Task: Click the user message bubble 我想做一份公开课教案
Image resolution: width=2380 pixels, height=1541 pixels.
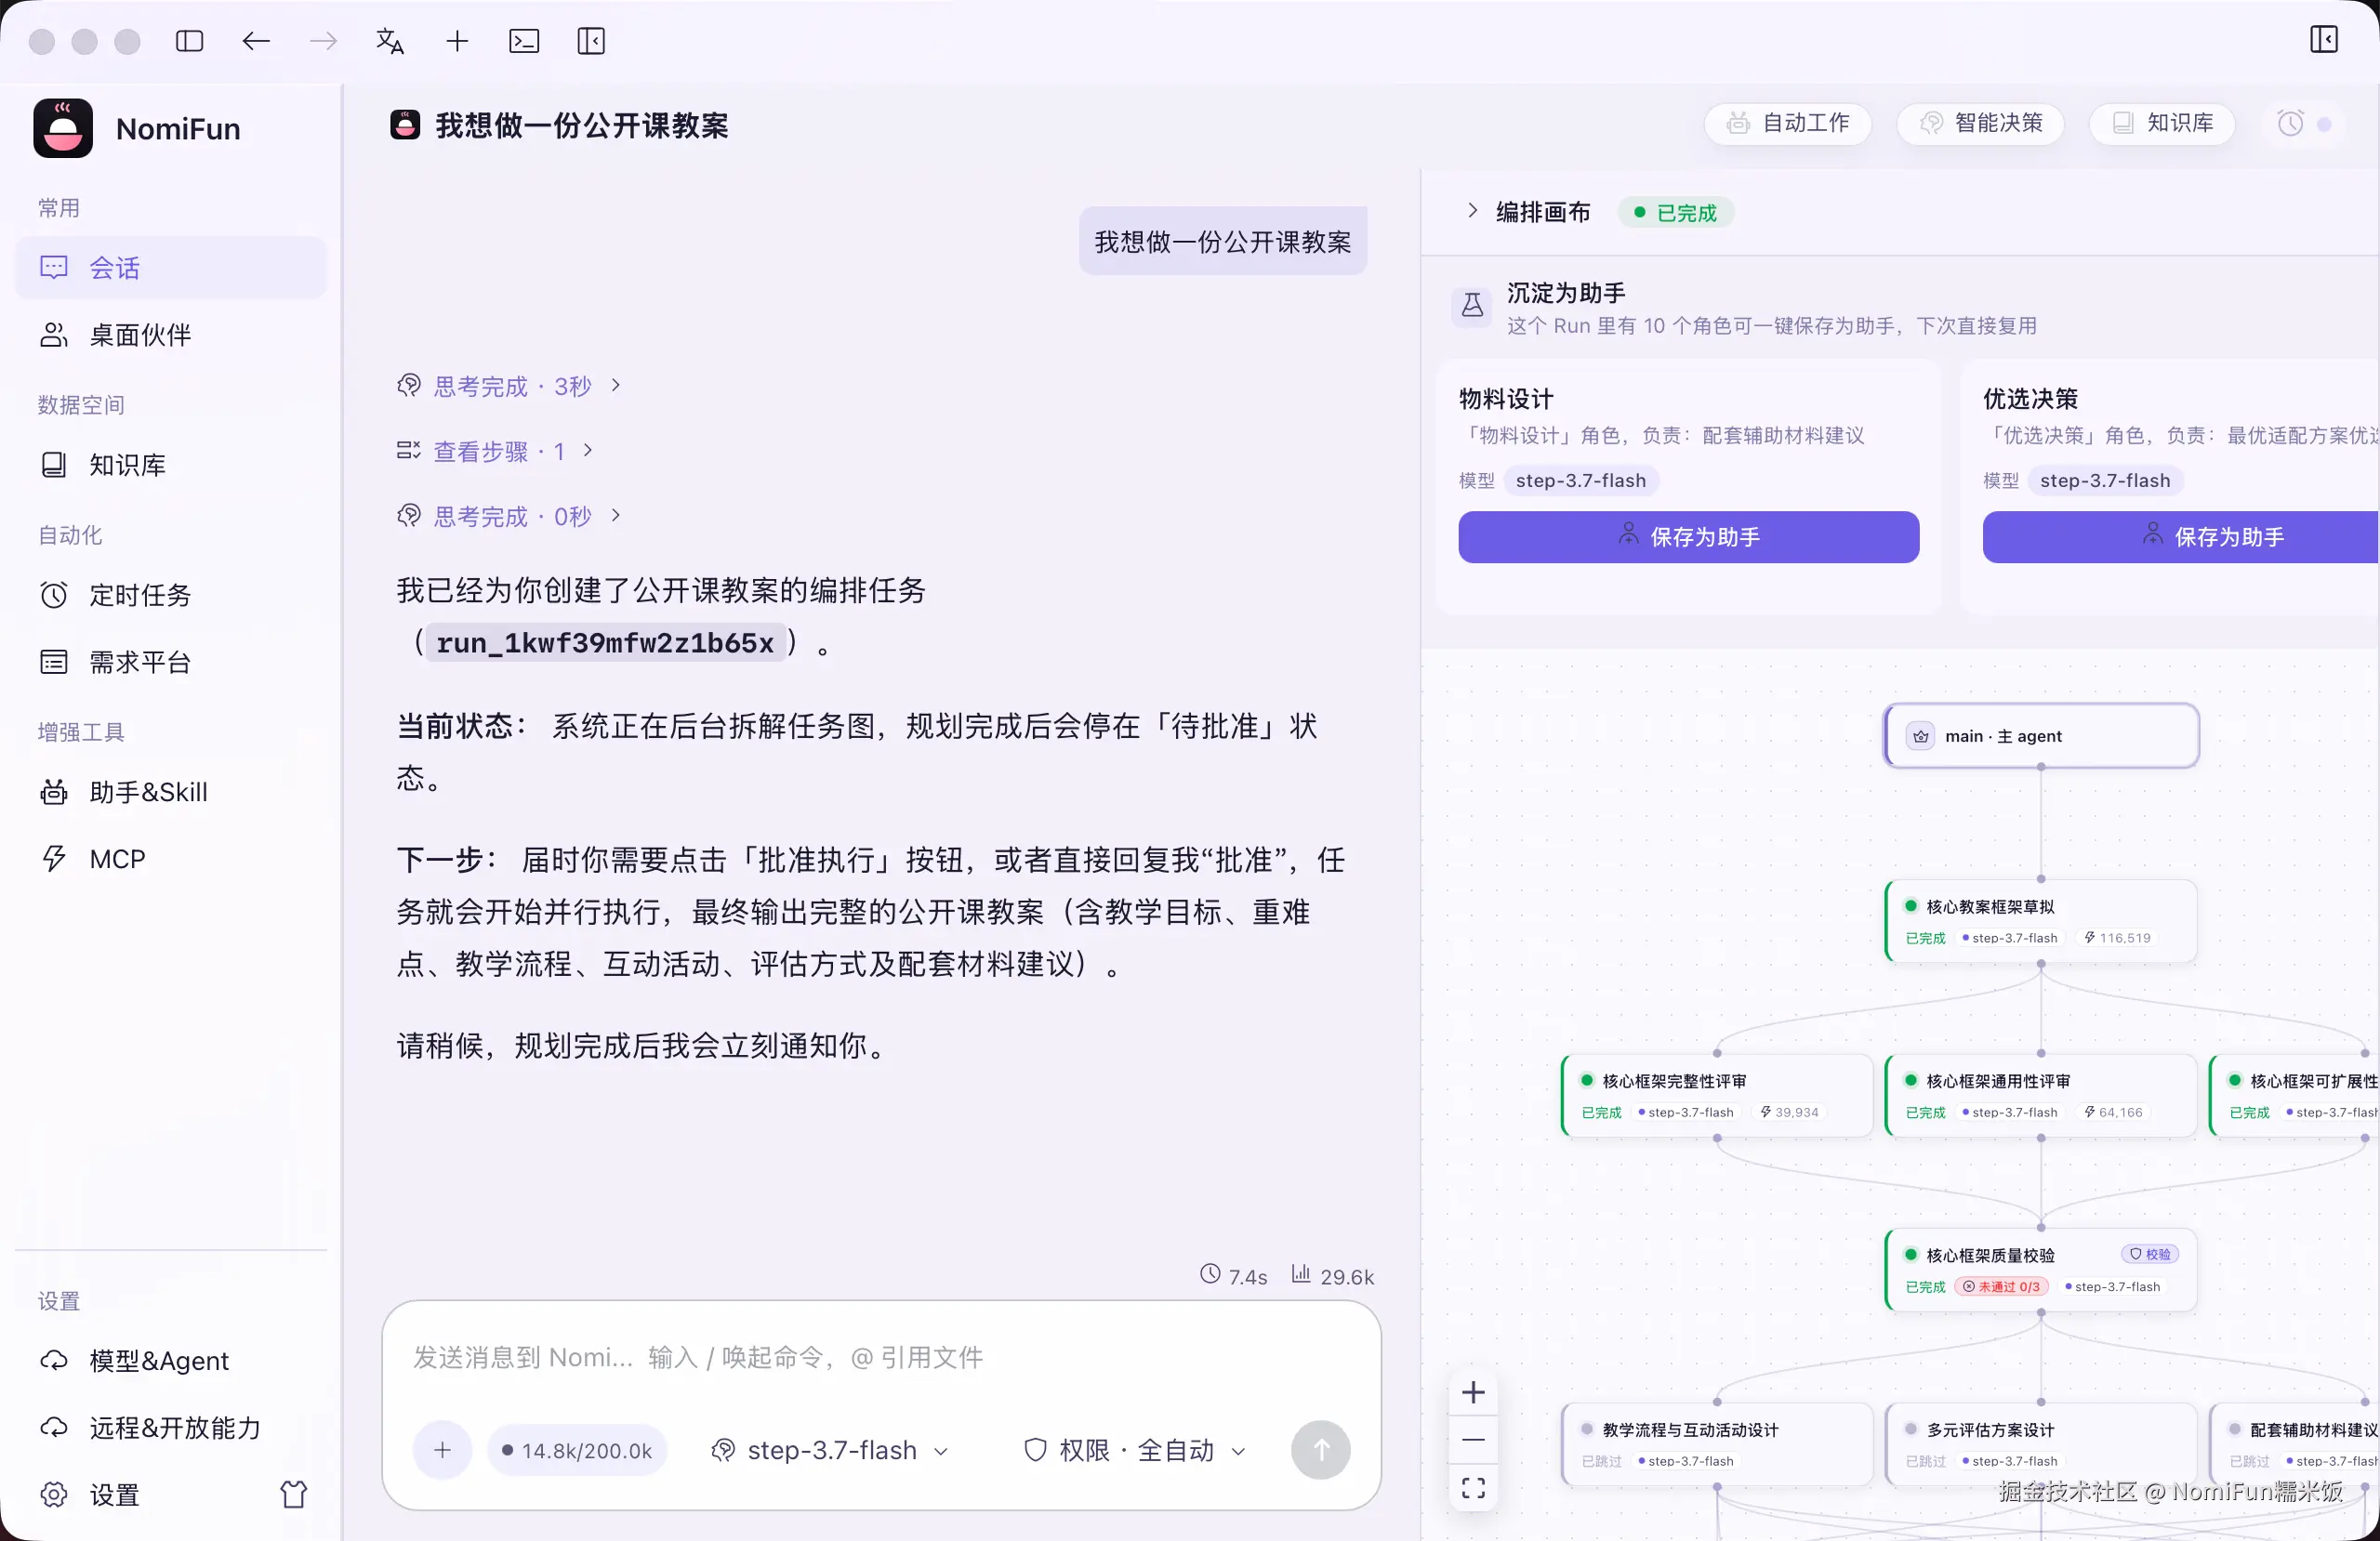Action: tap(1223, 241)
